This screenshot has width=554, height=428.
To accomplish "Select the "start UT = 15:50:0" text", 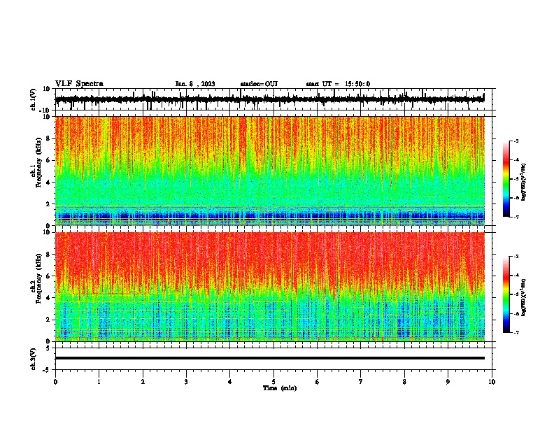I will coord(338,84).
